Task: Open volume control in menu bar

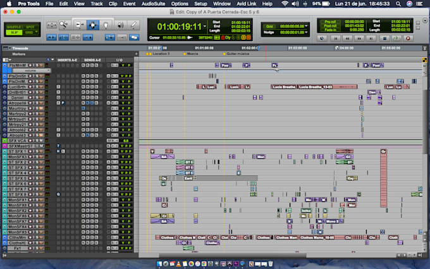Action: (x=295, y=4)
